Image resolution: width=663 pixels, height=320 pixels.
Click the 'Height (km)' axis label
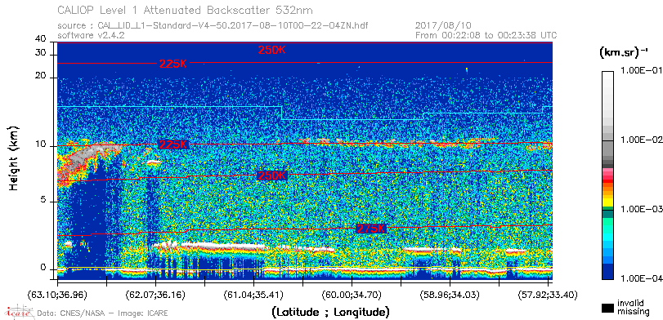pyautogui.click(x=14, y=158)
